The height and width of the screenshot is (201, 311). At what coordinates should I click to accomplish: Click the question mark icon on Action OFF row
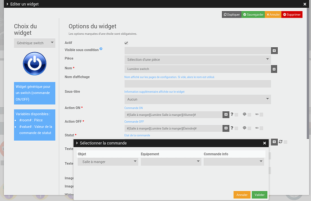pyautogui.click(x=232, y=128)
